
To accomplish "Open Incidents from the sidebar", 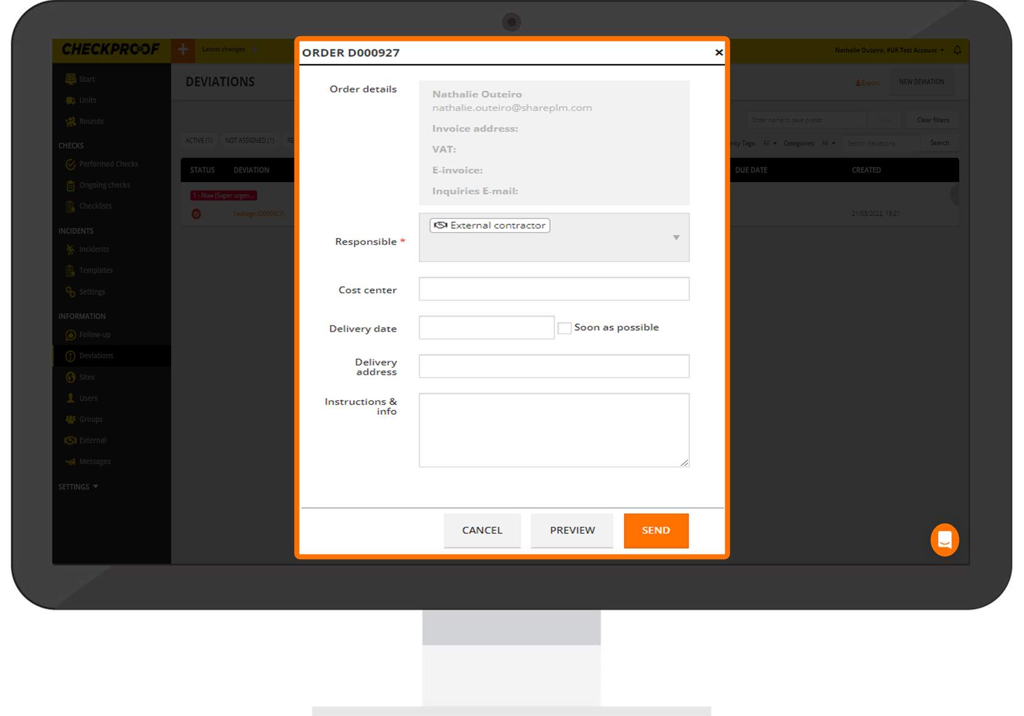I will 93,249.
